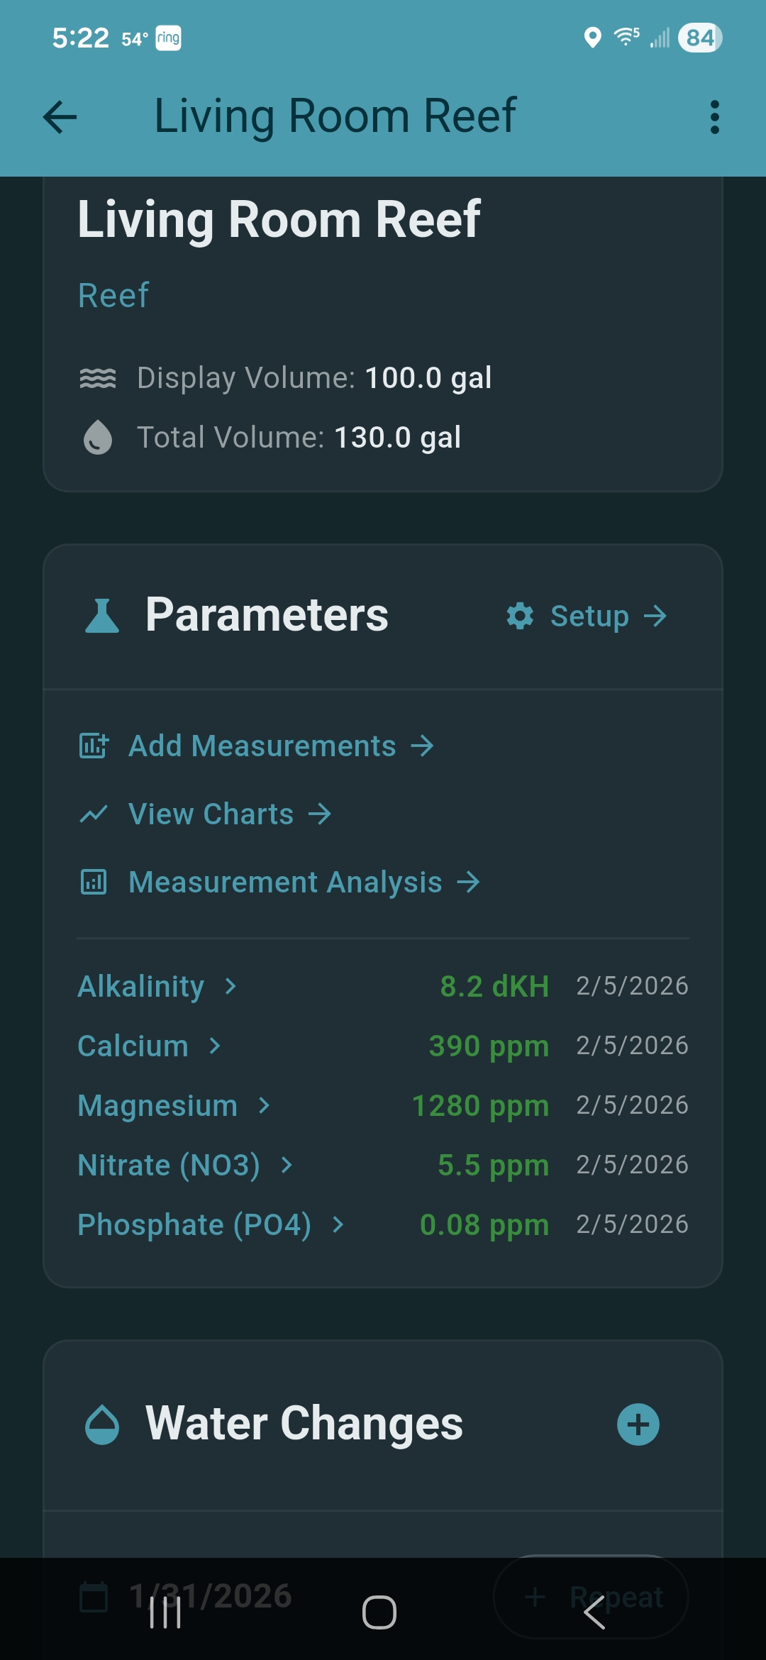Viewport: 766px width, 1660px height.
Task: Open the Nitrate (NO3) parameter details
Action: 169,1165
